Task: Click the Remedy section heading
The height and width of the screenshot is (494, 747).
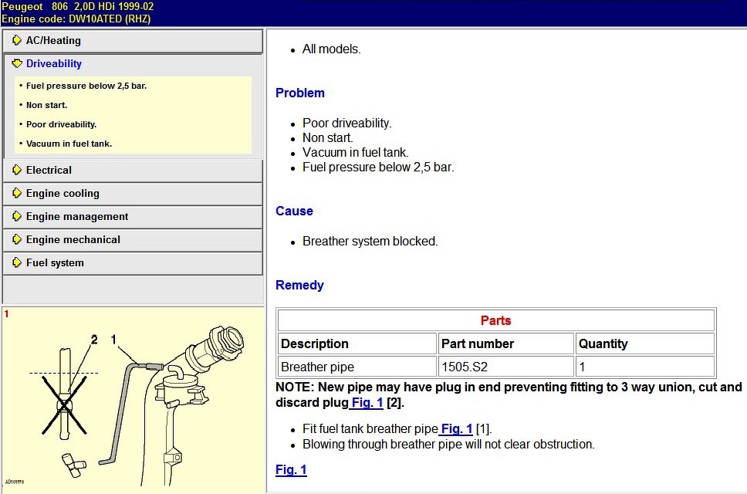Action: pyautogui.click(x=299, y=286)
